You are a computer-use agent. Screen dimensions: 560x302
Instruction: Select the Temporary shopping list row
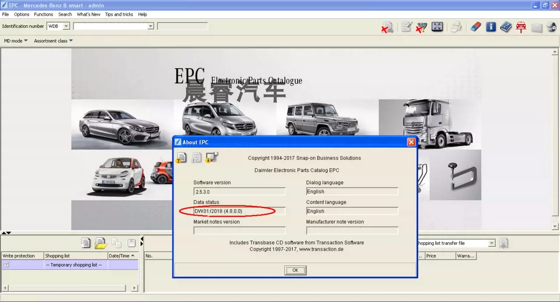pyautogui.click(x=70, y=265)
